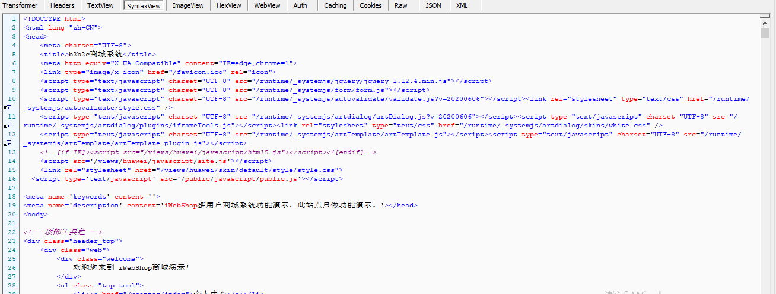The height and width of the screenshot is (294, 776).
Task: Open the XML tab
Action: pos(462,5)
